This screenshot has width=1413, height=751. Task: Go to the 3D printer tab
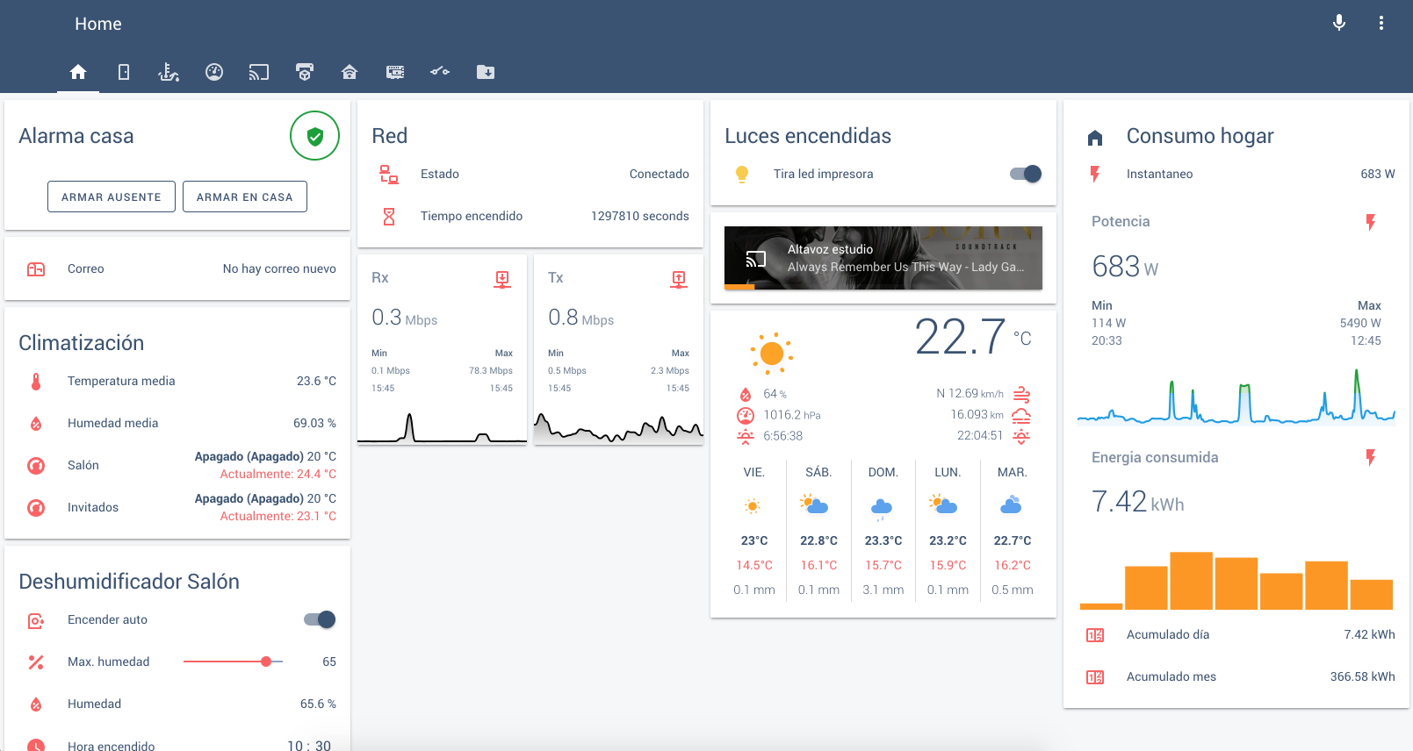[305, 72]
